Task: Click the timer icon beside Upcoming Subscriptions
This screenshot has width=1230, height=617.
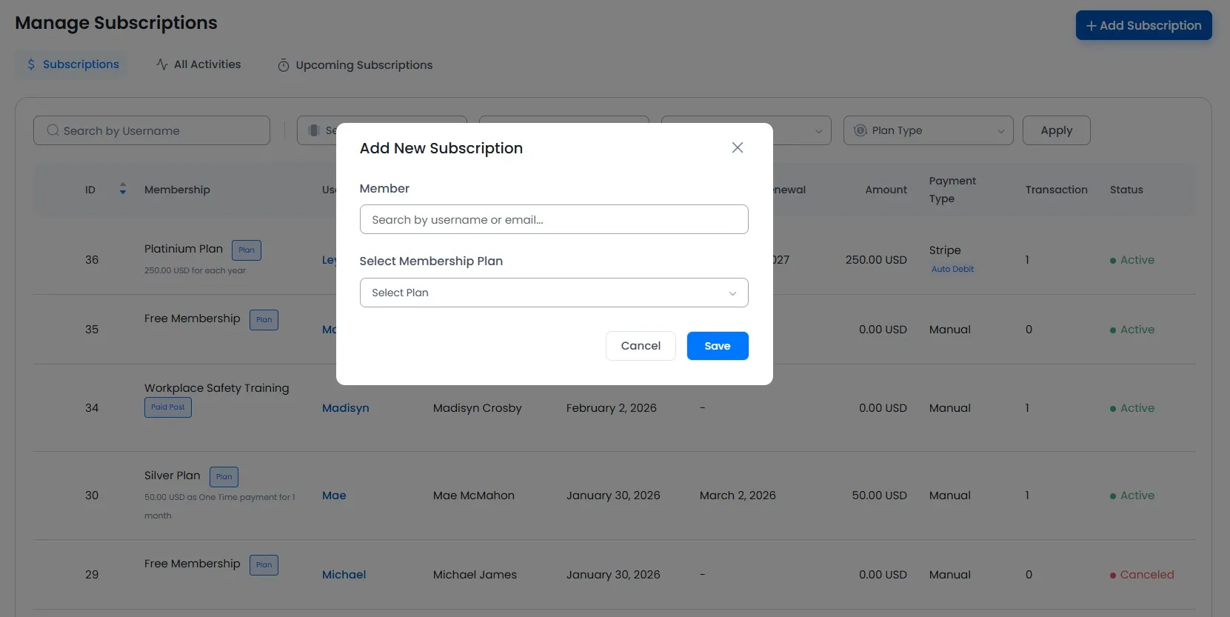Action: [283, 65]
